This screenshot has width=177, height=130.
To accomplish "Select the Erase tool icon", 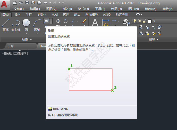I will [84, 21].
